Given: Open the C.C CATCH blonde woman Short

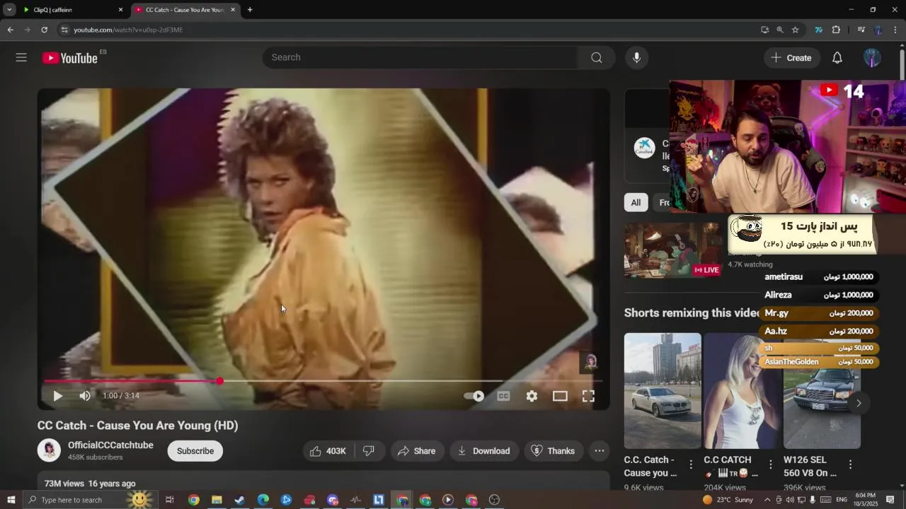Looking at the screenshot, I should pyautogui.click(x=742, y=391).
